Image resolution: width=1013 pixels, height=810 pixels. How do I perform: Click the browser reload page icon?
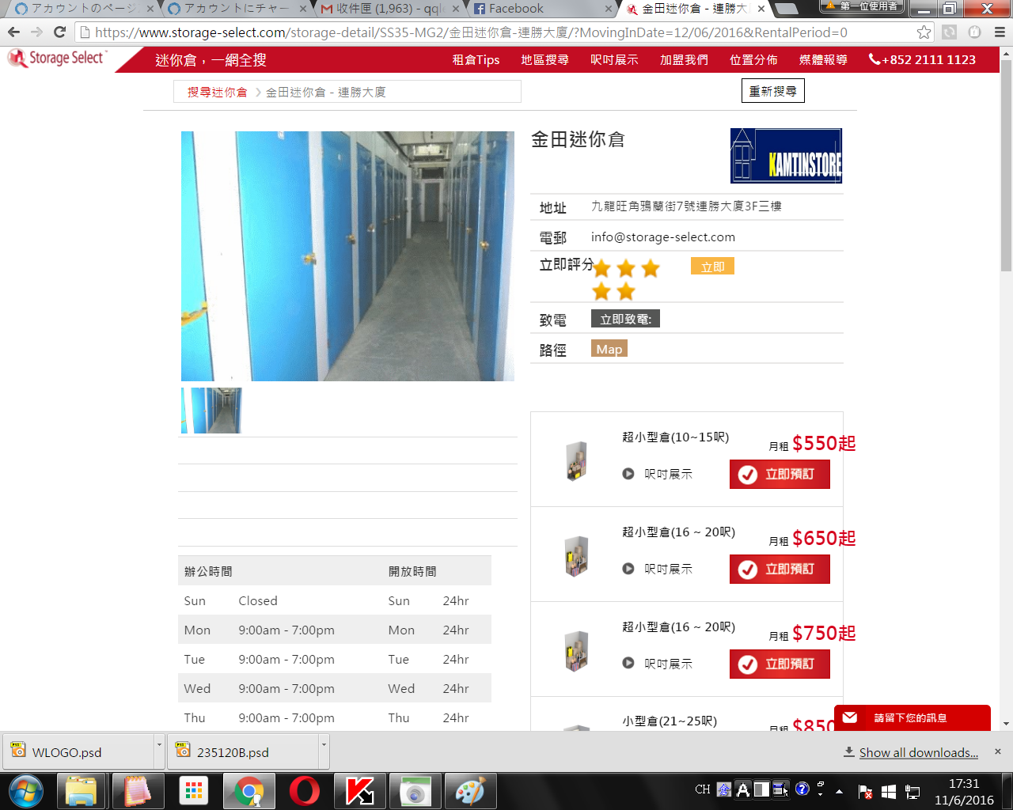coord(59,32)
